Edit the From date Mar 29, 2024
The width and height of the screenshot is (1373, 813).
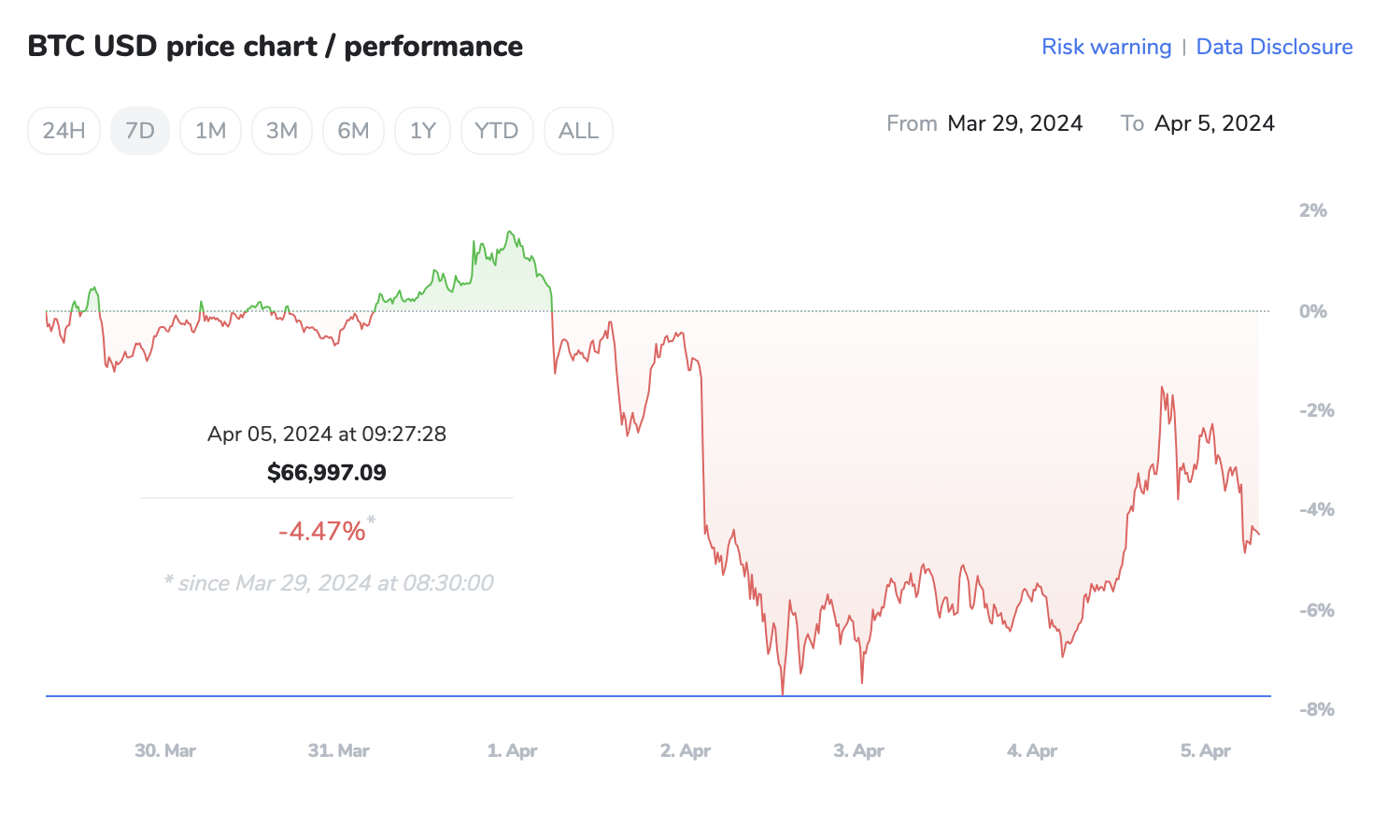(1014, 123)
